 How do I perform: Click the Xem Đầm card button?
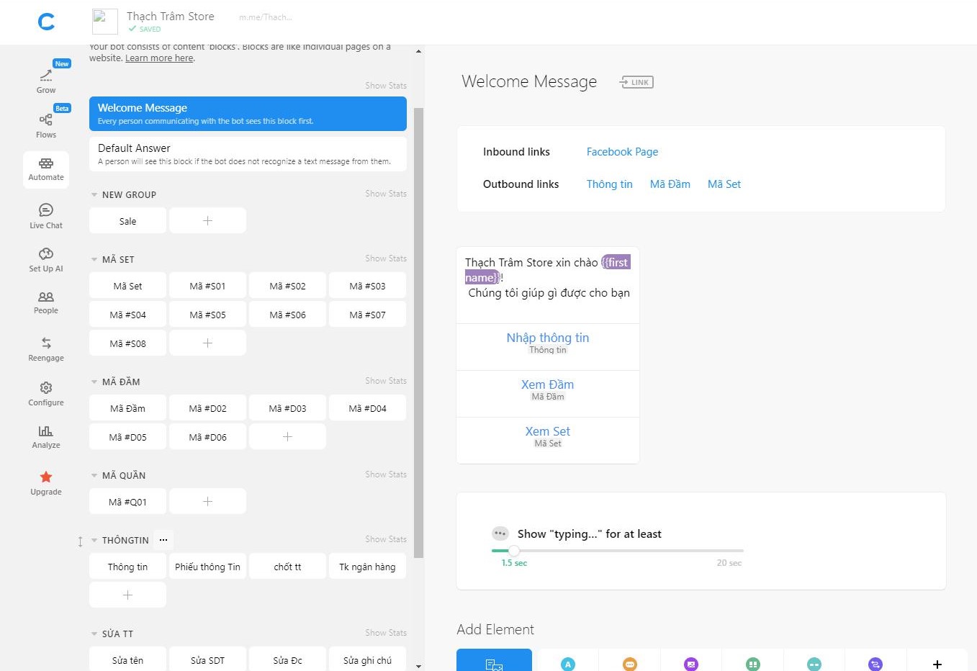(548, 393)
